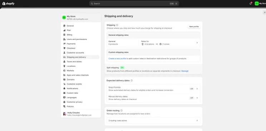
Task: Click the Markets globe icon in sidebar
Action: tap(64, 71)
